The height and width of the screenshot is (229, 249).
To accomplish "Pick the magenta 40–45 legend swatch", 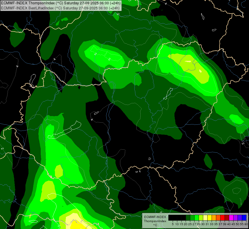I will coord(231,218).
